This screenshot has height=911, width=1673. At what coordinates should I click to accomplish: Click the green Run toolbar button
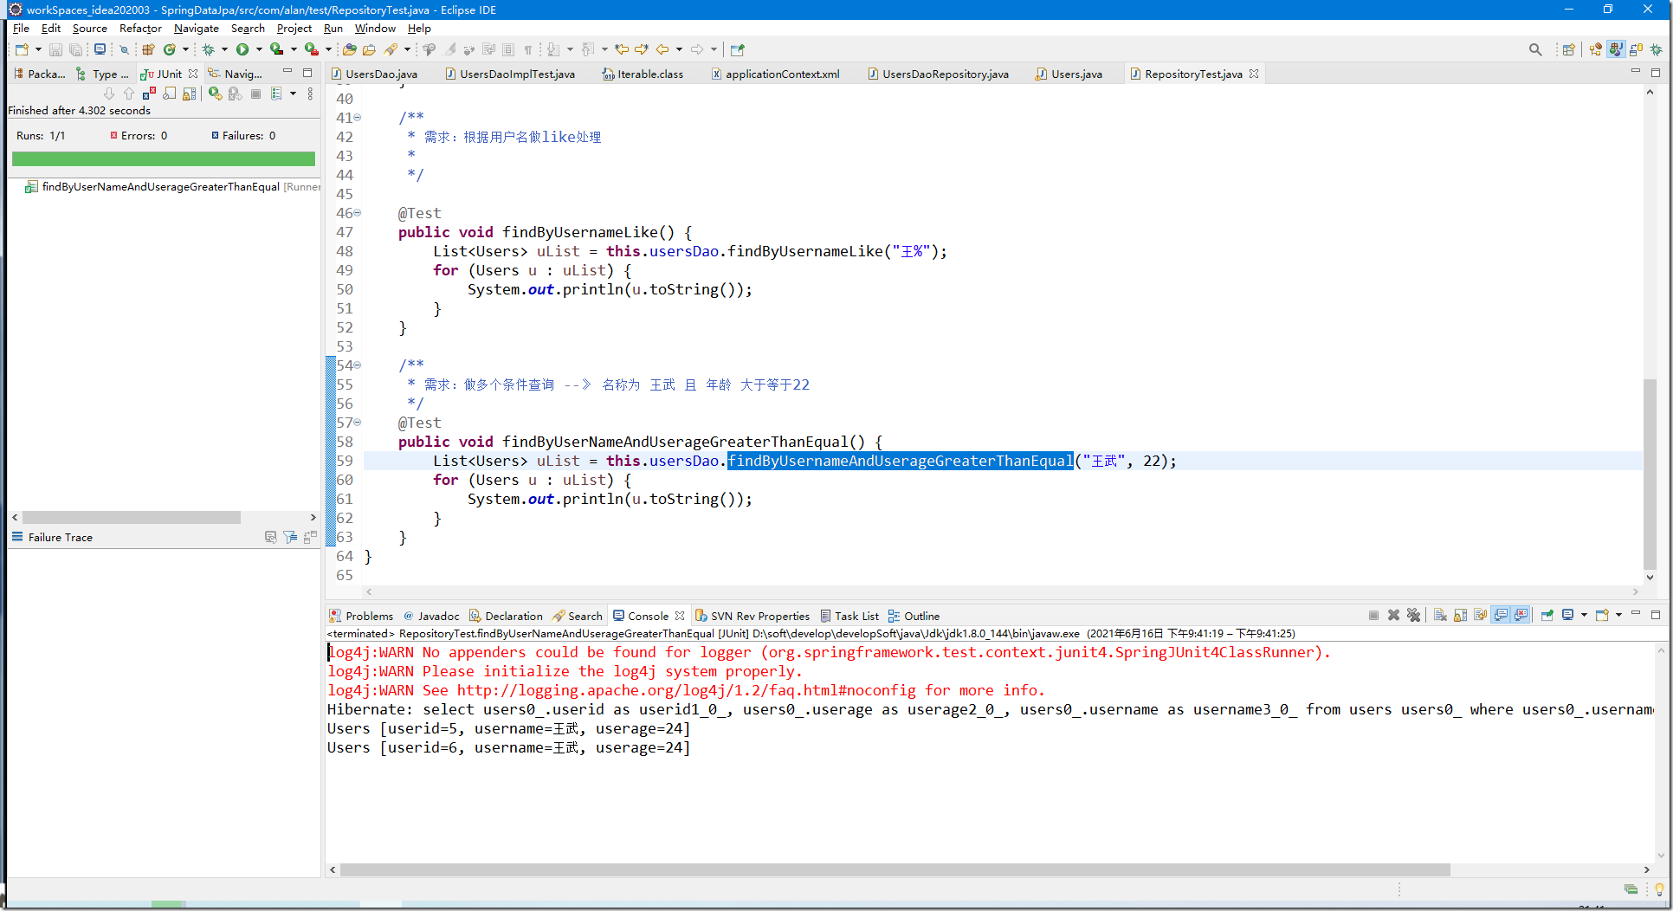pyautogui.click(x=242, y=50)
